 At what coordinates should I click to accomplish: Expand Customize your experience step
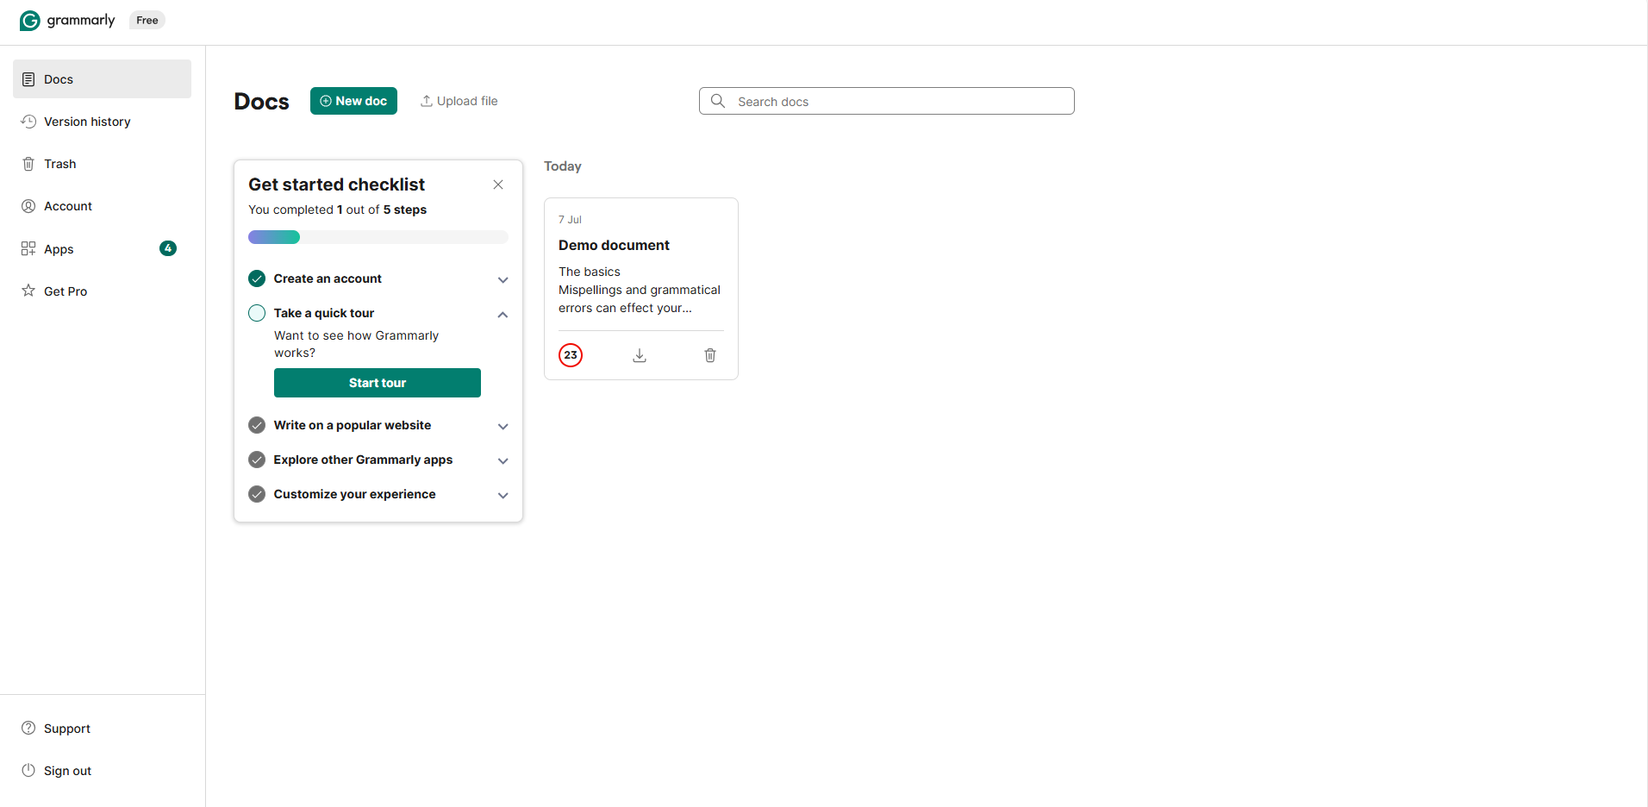(503, 495)
